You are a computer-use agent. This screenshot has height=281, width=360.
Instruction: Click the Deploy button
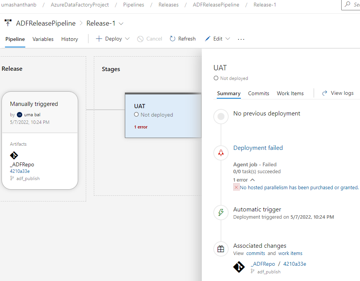point(113,39)
